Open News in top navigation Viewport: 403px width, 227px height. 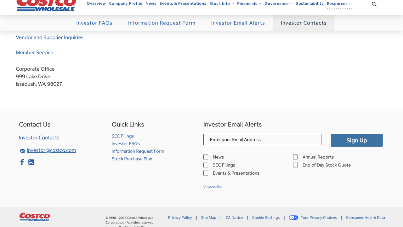coord(151,3)
